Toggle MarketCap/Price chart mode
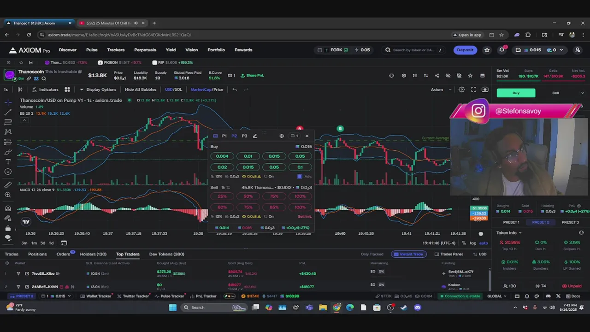The width and height of the screenshot is (590, 332). coord(207,89)
